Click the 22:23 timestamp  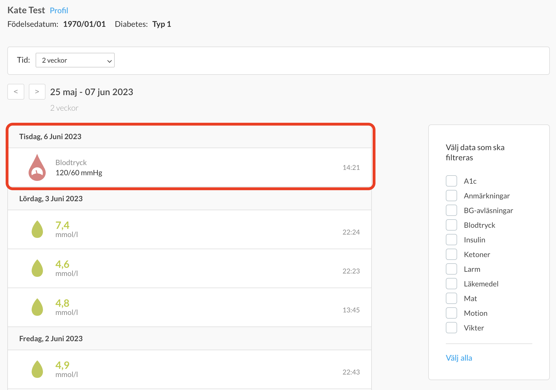[351, 271]
